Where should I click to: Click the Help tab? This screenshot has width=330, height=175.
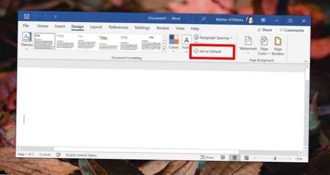(x=195, y=29)
